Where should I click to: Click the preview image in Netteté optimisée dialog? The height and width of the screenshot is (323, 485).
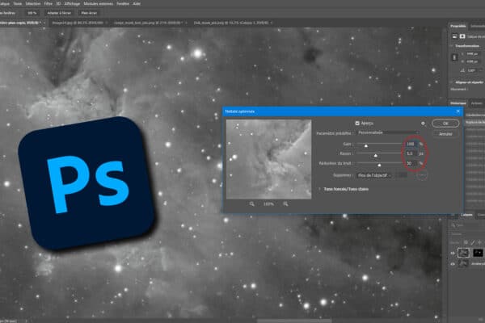[x=269, y=159]
